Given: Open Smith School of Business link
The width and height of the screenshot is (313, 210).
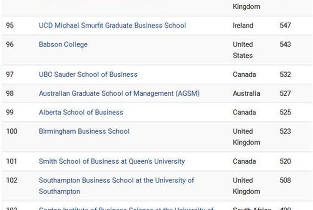Looking at the screenshot, I should [x=112, y=161].
